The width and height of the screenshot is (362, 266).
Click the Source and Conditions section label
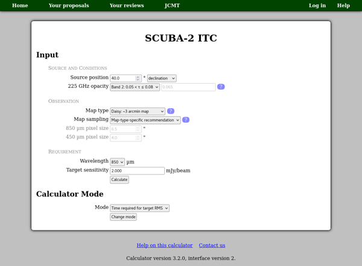[78, 68]
